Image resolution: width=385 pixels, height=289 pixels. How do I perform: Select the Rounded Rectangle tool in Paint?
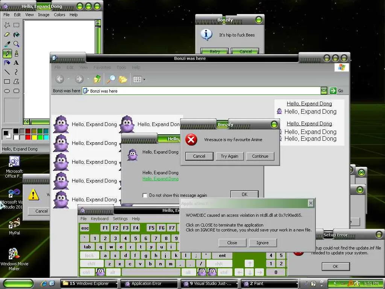(17, 91)
